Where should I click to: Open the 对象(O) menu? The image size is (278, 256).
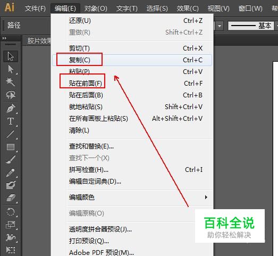[96, 9]
